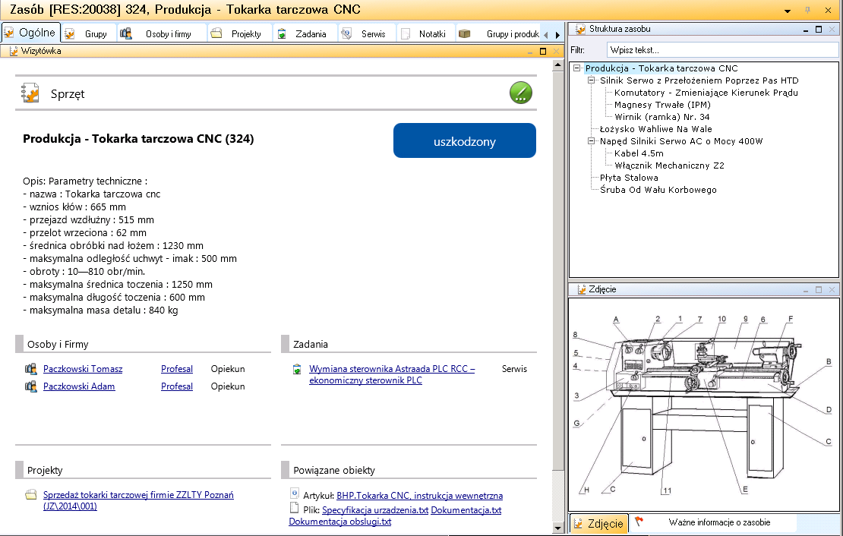The height and width of the screenshot is (536, 843).
Task: Open Profesal link in Paczkowski Tomasz row
Action: click(177, 369)
